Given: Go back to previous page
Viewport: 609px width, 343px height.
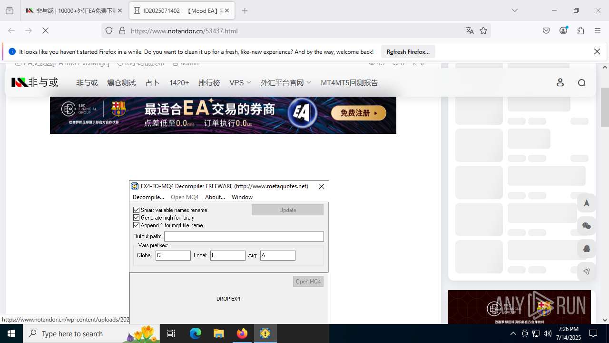Looking at the screenshot, I should (x=11, y=30).
